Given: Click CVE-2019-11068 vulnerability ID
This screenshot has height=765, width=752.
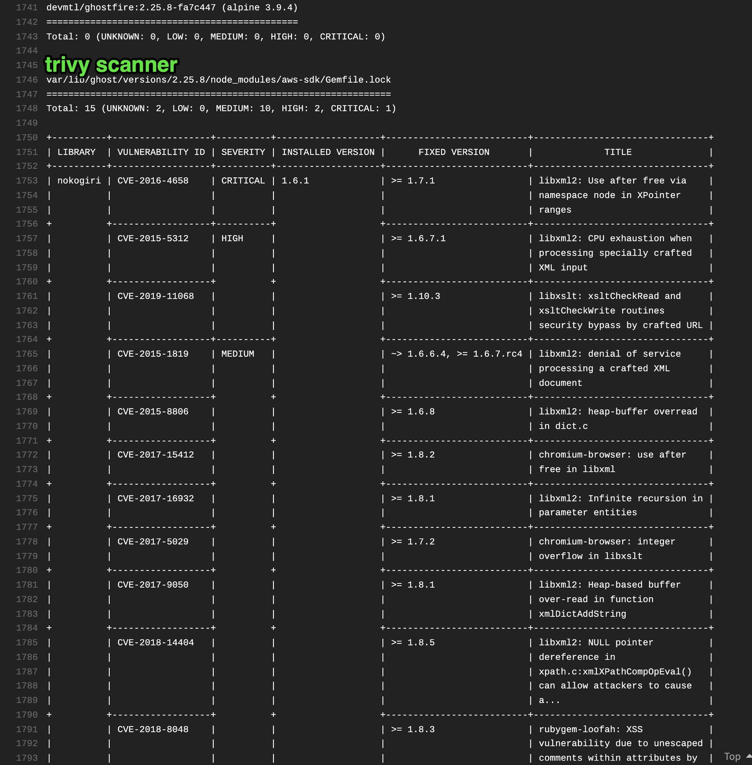Looking at the screenshot, I should click(x=155, y=296).
